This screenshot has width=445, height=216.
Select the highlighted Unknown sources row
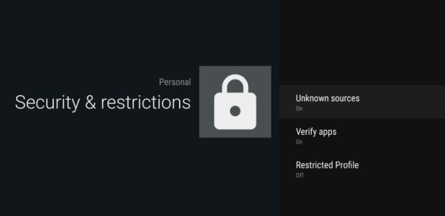coord(362,102)
